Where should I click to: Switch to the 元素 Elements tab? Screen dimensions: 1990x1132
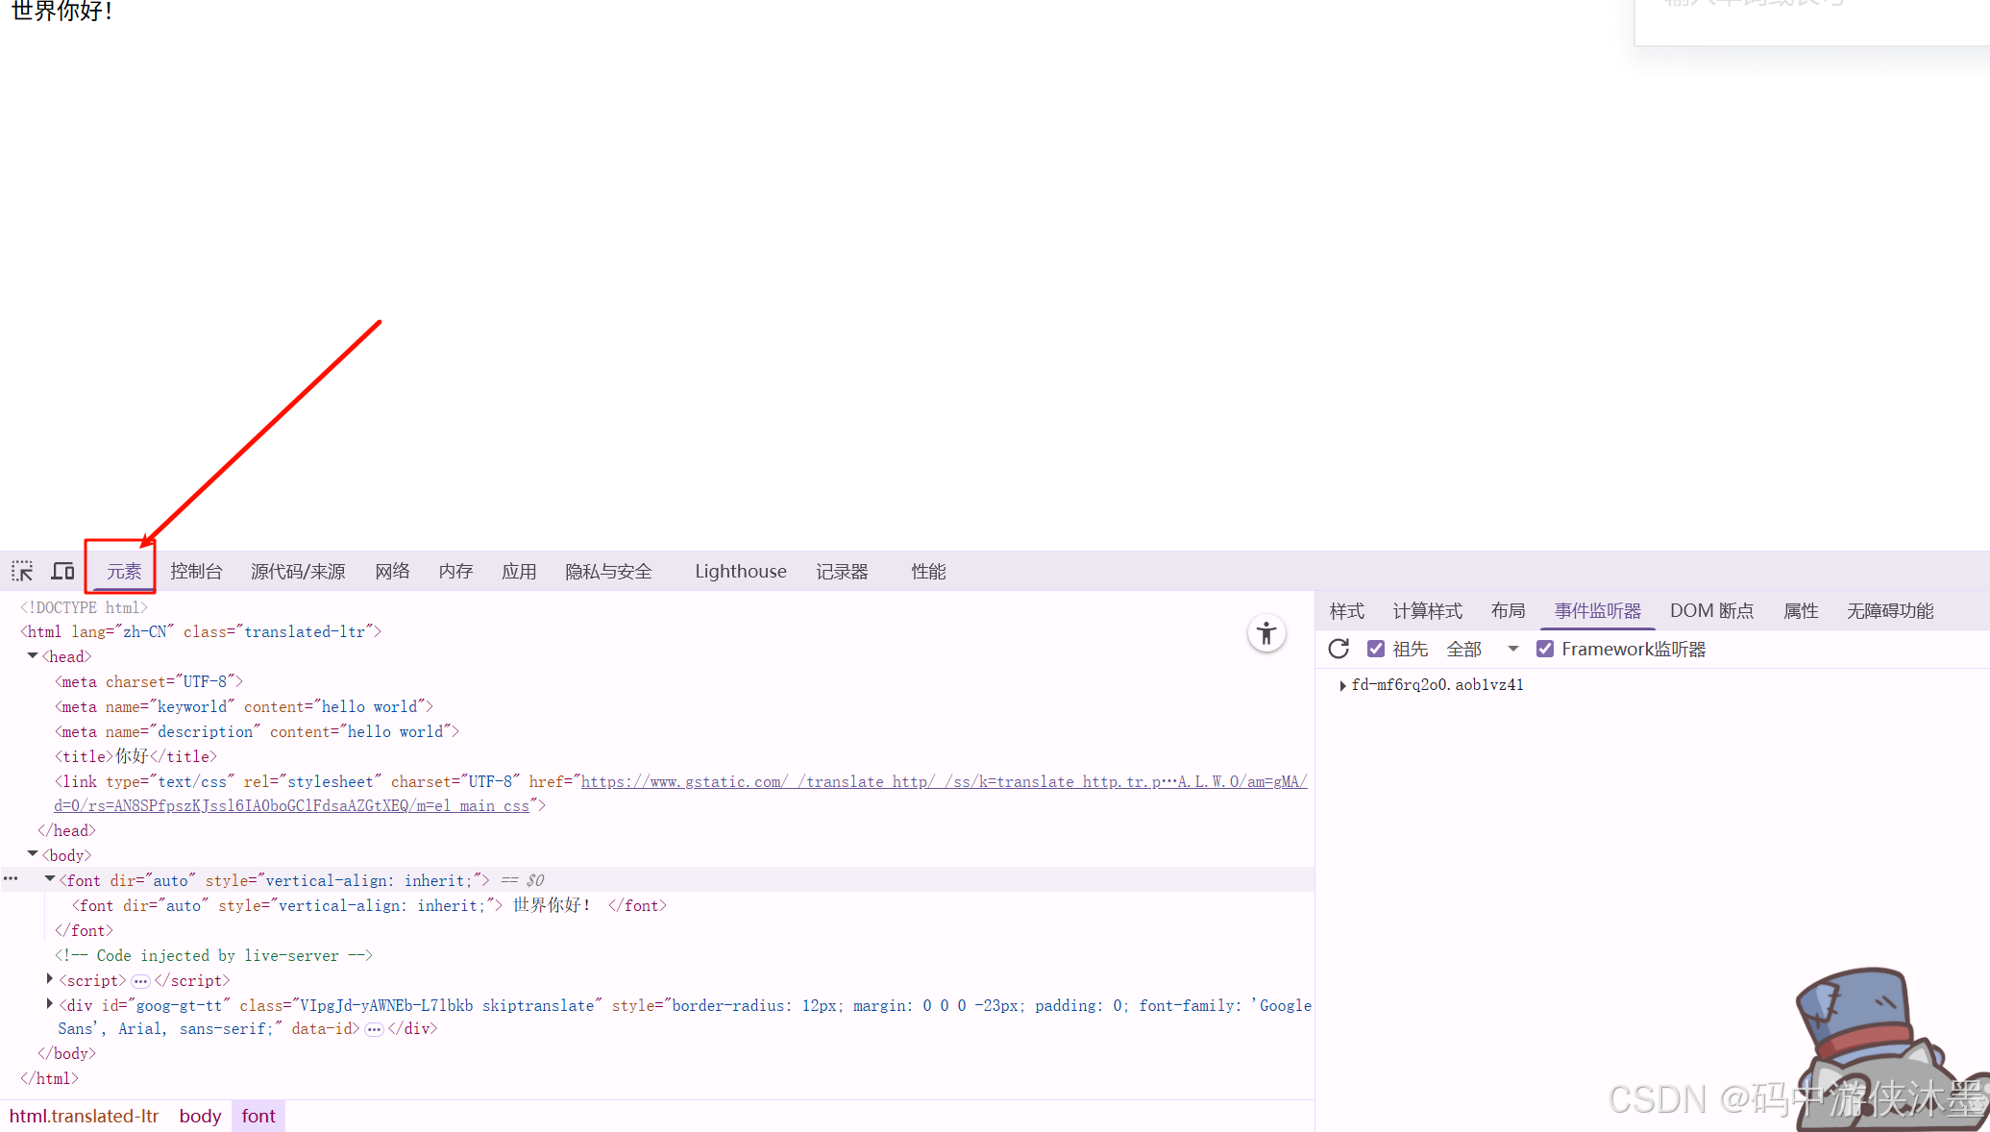124,571
